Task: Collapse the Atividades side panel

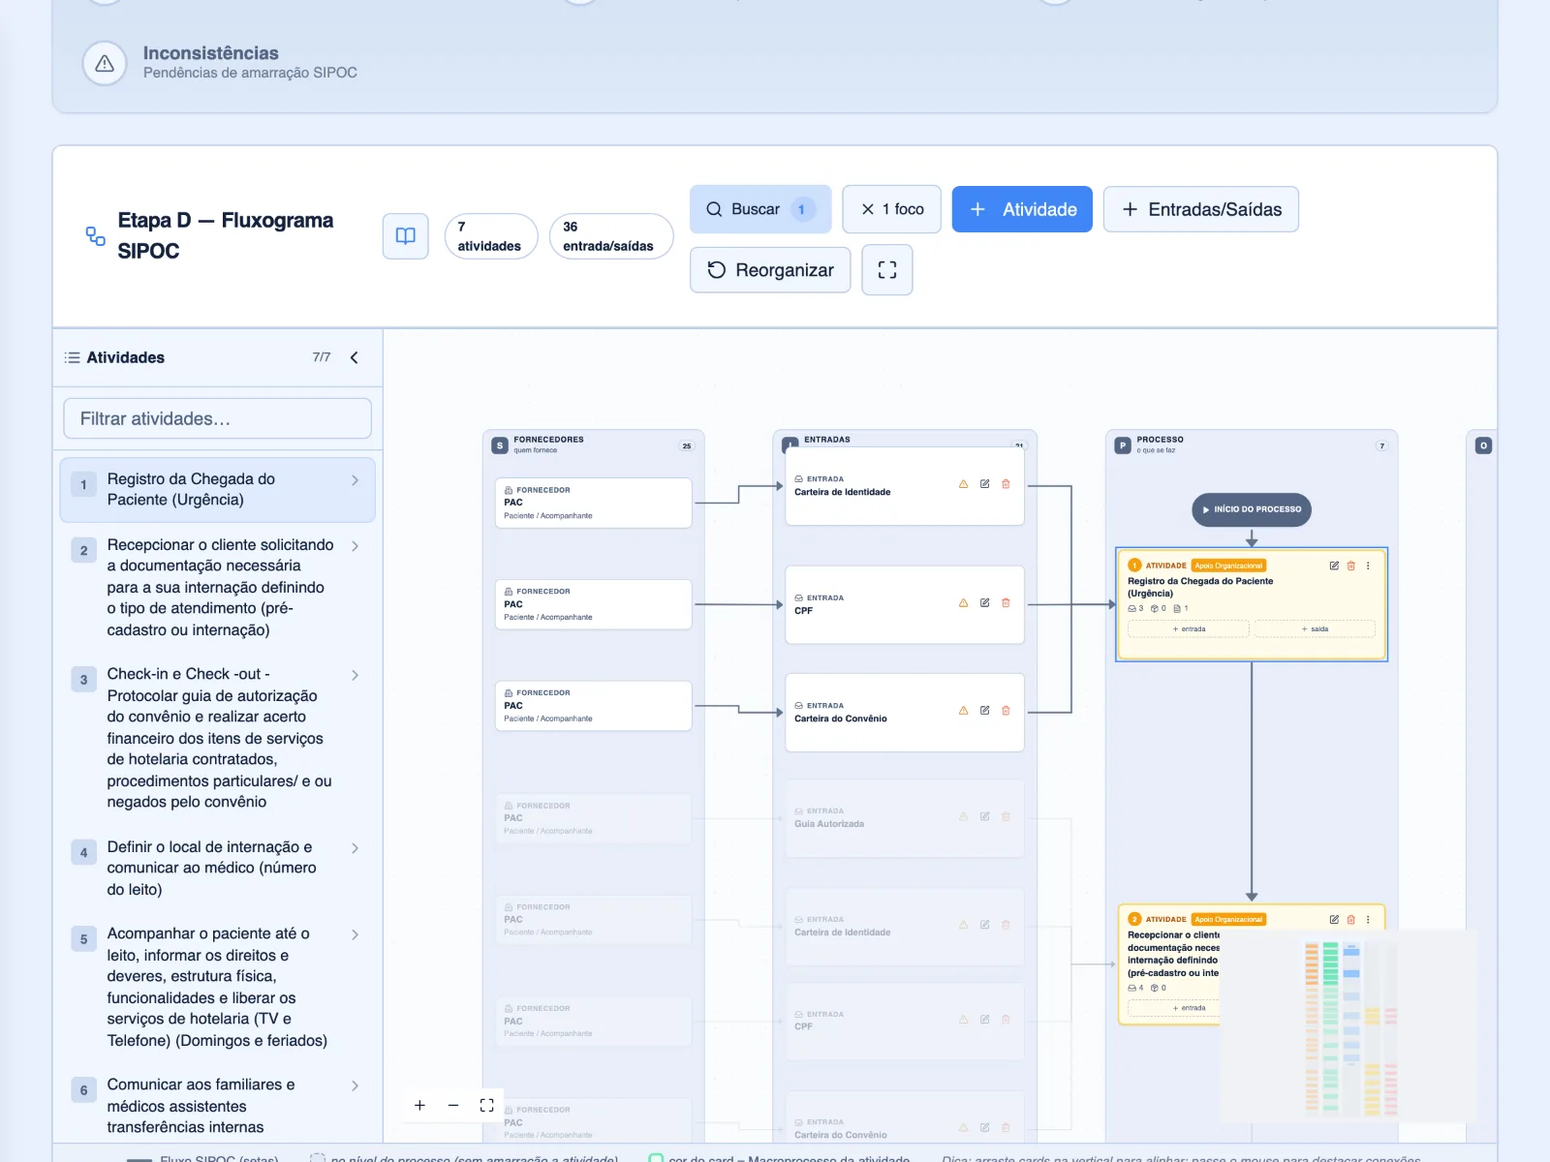Action: click(x=355, y=357)
